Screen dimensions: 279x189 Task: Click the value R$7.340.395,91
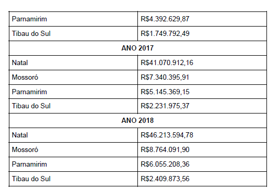coord(165,77)
